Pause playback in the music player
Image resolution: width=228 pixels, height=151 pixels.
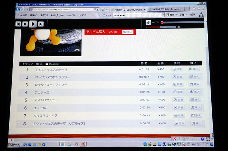(25, 24)
